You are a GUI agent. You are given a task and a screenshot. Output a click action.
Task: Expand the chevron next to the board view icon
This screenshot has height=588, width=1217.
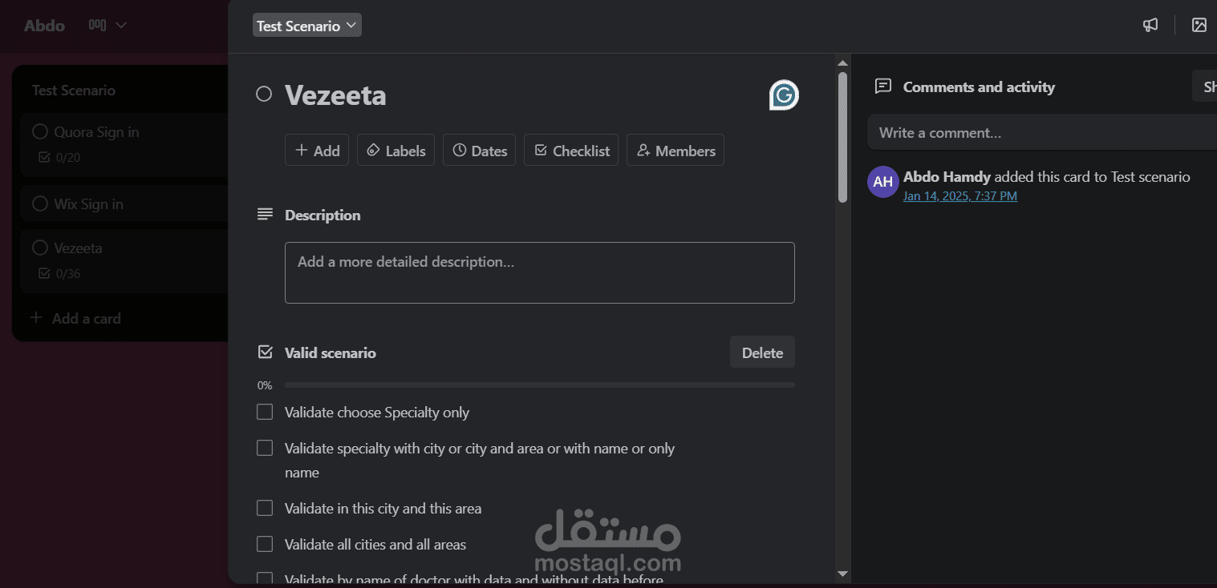pos(121,26)
